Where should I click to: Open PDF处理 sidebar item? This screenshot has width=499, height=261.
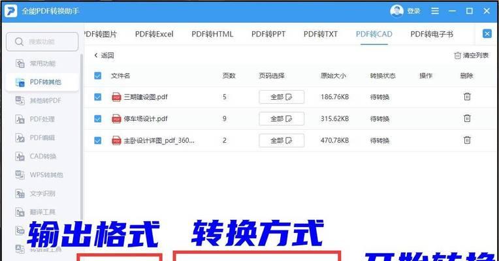(x=35, y=119)
